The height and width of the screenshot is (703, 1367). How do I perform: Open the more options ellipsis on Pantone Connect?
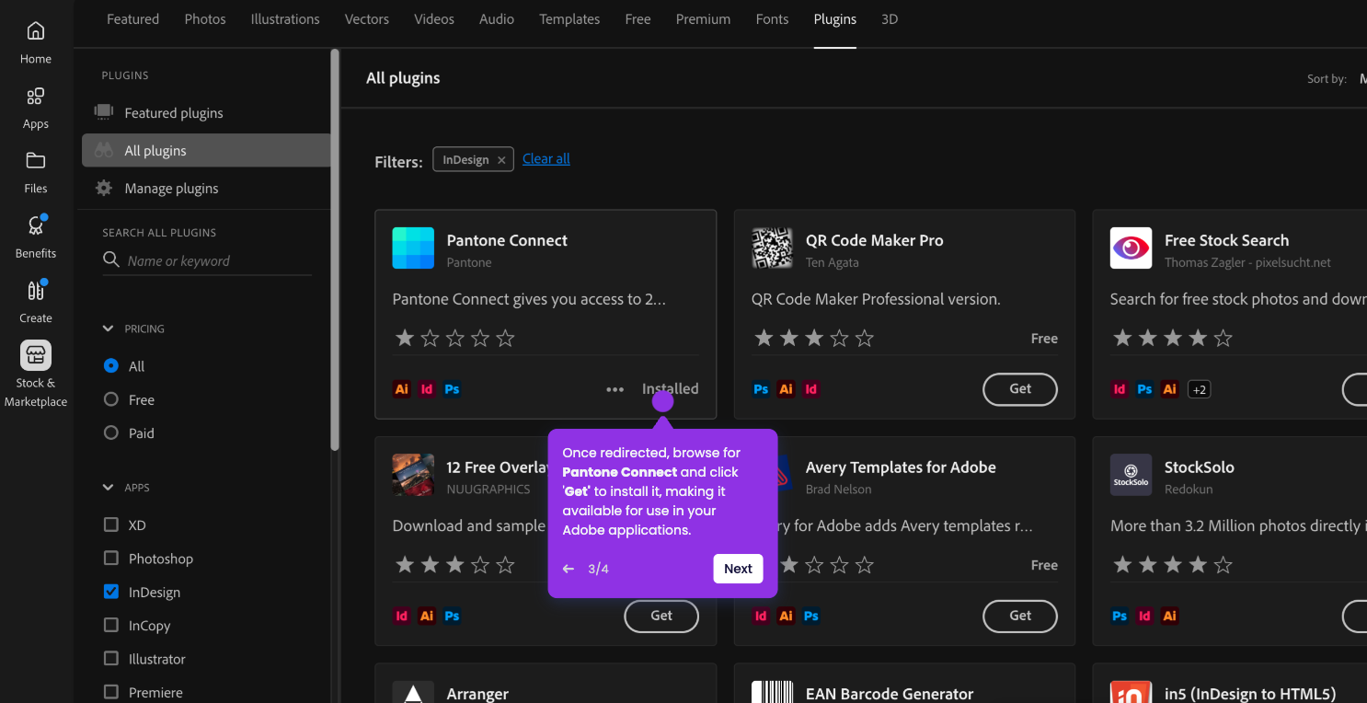615,389
